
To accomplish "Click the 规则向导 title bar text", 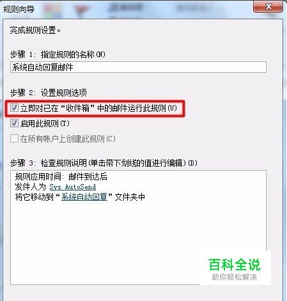I will point(19,9).
